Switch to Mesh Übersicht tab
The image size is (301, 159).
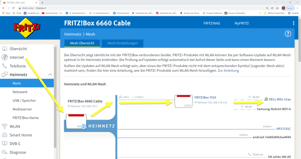(x=82, y=43)
